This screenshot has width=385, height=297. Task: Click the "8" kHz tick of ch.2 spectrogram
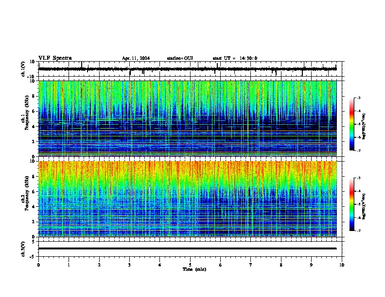(x=34, y=177)
